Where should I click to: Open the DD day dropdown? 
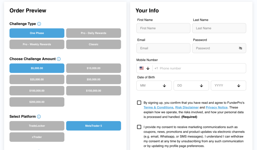coord(191,85)
